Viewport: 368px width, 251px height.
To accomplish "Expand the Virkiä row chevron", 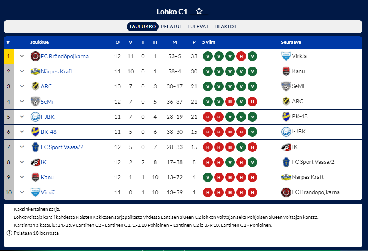I will pyautogui.click(x=22, y=192).
